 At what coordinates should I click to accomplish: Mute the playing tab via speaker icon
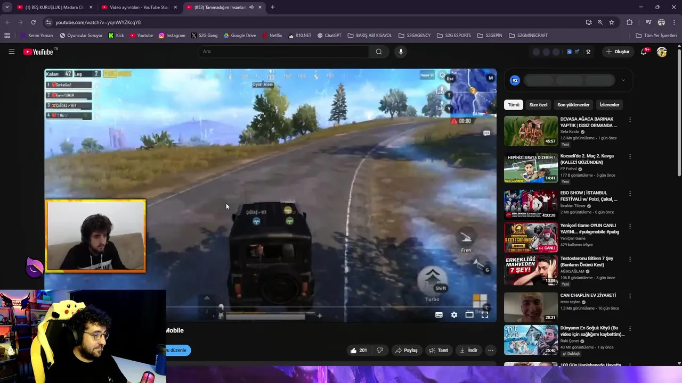click(251, 7)
